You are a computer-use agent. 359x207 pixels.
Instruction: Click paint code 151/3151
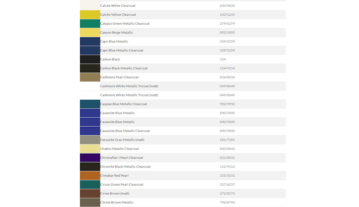coord(227,176)
